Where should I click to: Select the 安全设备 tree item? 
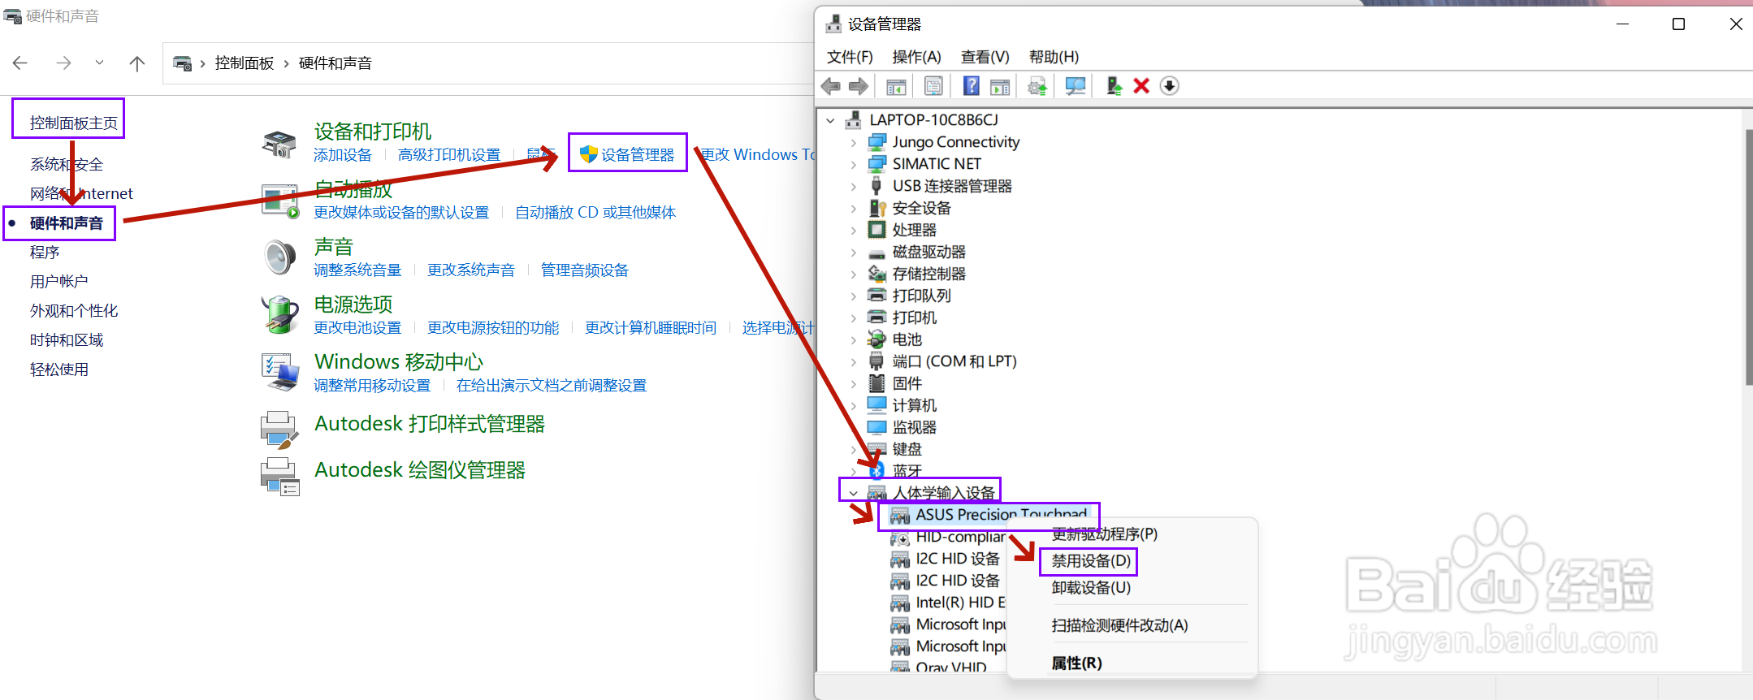921,208
